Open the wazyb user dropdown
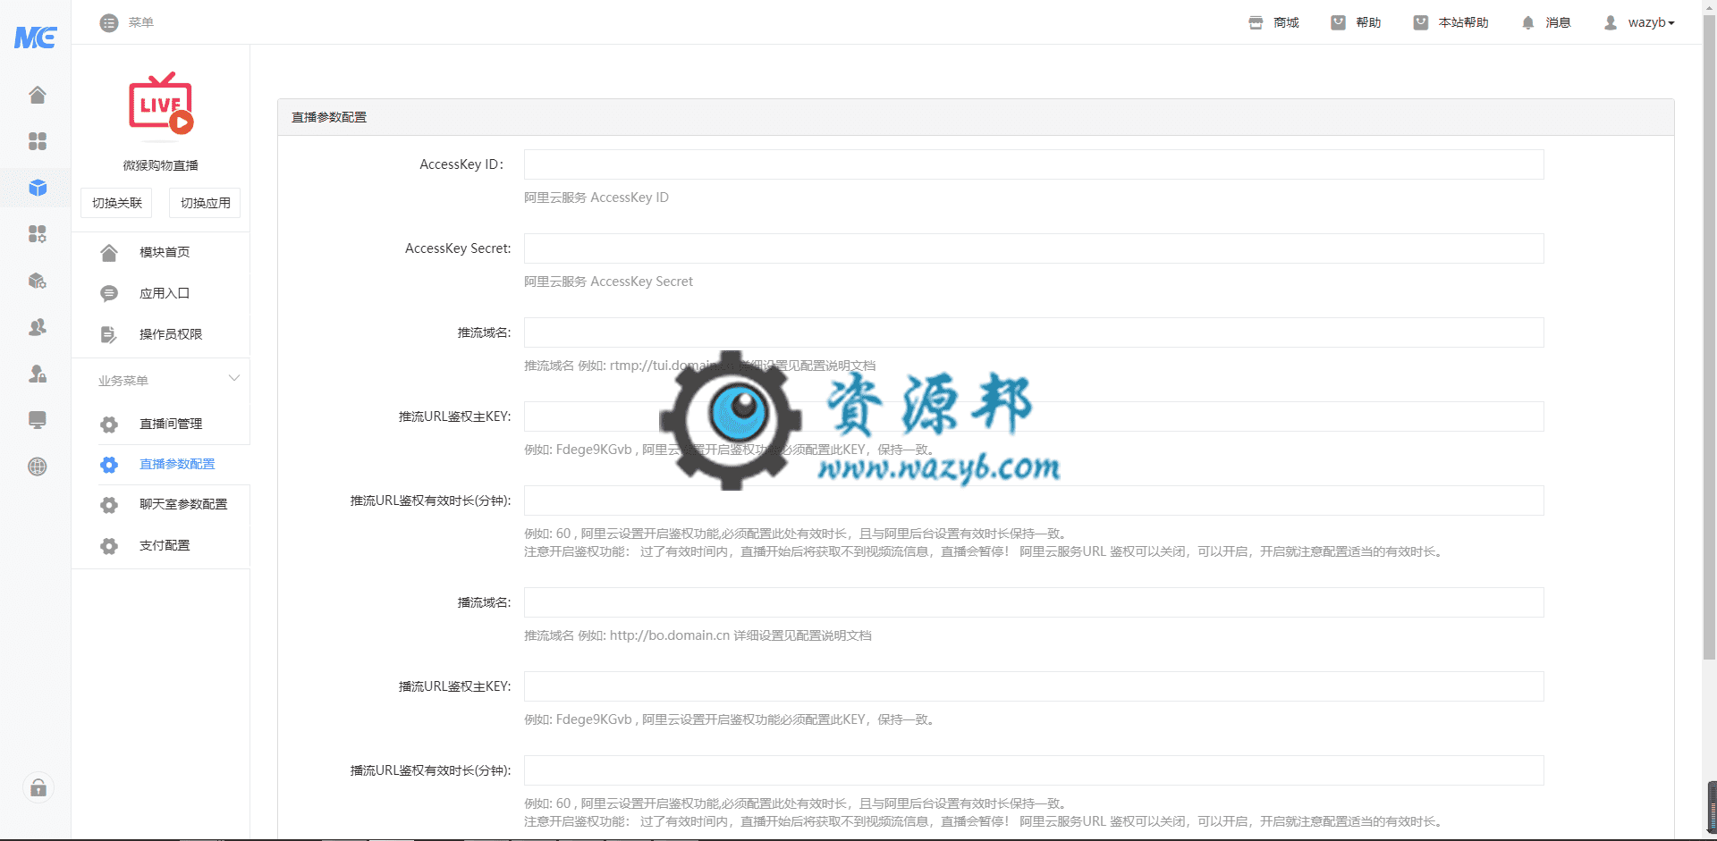Viewport: 1717px width, 841px height. (1651, 22)
